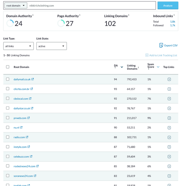Click the 792,453 linking domains value
This screenshot has width=181, height=186.
tap(132, 79)
